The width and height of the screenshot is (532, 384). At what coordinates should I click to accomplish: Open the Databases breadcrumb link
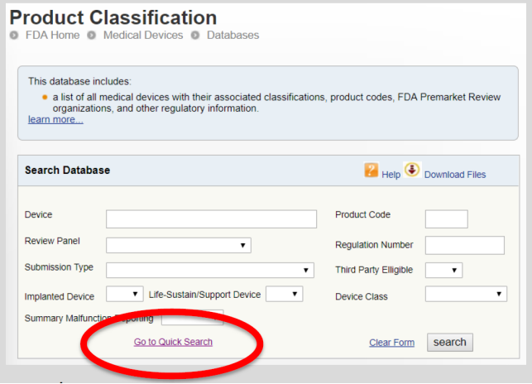pyautogui.click(x=232, y=36)
